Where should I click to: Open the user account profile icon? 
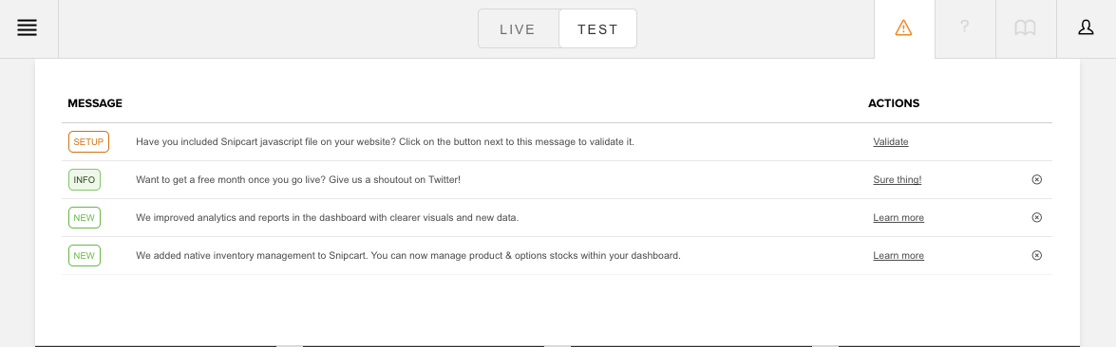1086,27
